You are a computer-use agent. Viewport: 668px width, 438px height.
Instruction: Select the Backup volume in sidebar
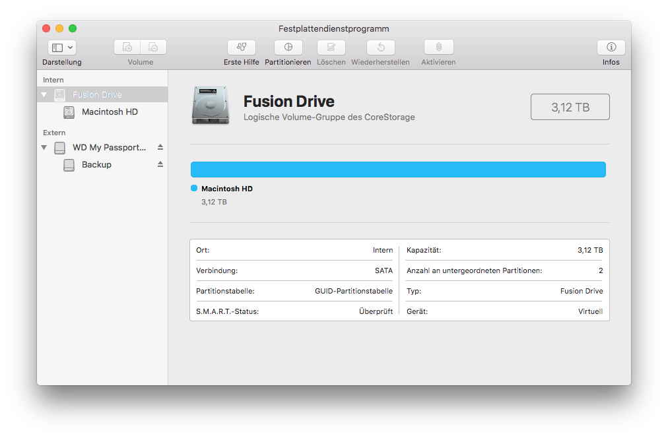(x=96, y=165)
